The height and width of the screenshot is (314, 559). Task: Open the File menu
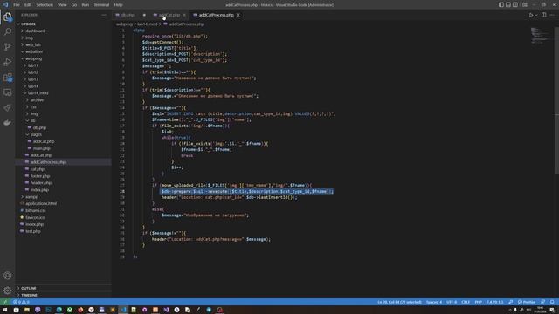tap(17, 5)
